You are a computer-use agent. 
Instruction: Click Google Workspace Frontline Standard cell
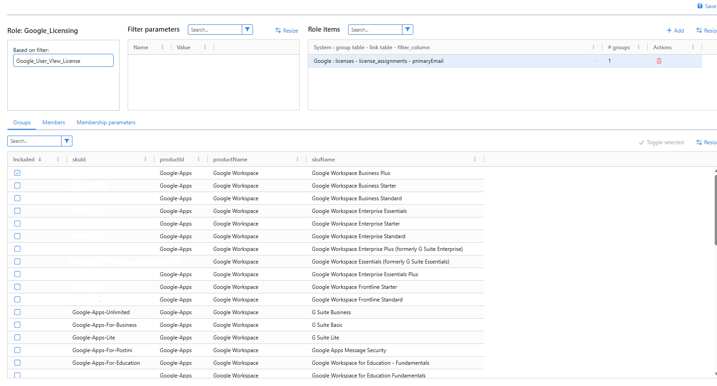pos(357,300)
